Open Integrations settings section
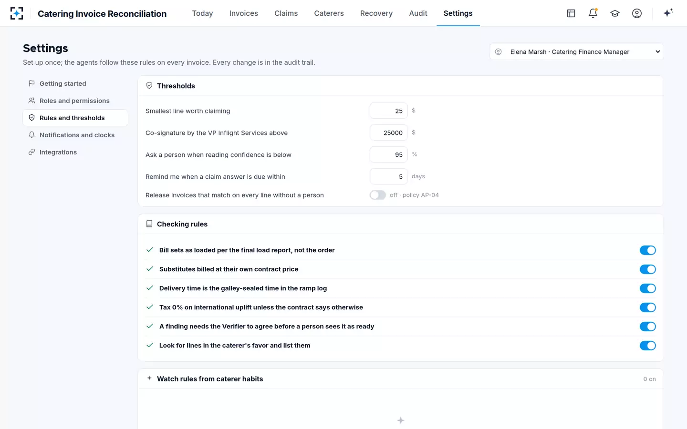This screenshot has width=687, height=429. tap(75, 152)
